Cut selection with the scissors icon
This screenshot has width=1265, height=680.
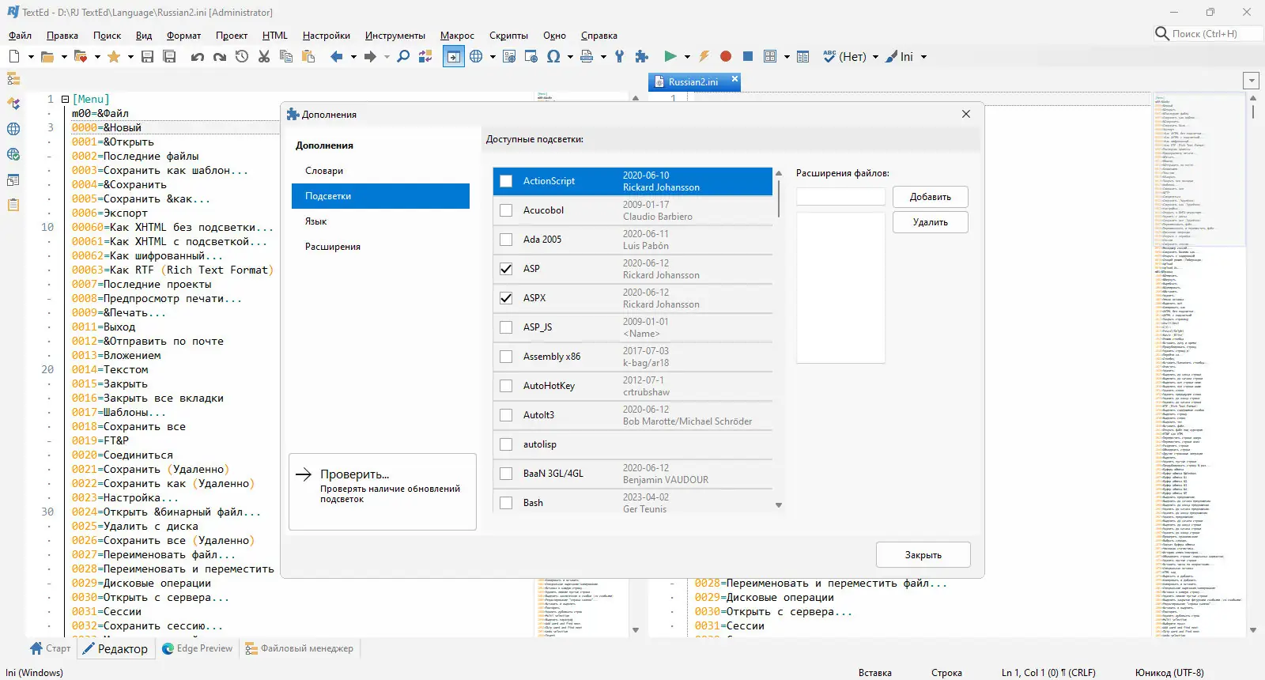pyautogui.click(x=264, y=56)
